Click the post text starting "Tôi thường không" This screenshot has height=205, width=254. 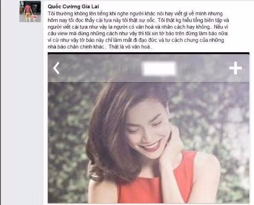(138, 30)
